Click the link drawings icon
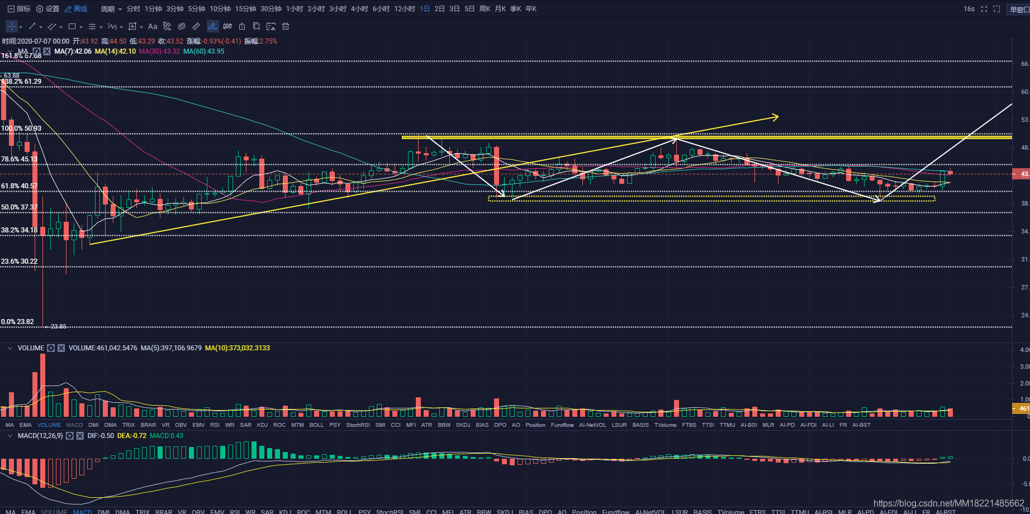 (182, 26)
